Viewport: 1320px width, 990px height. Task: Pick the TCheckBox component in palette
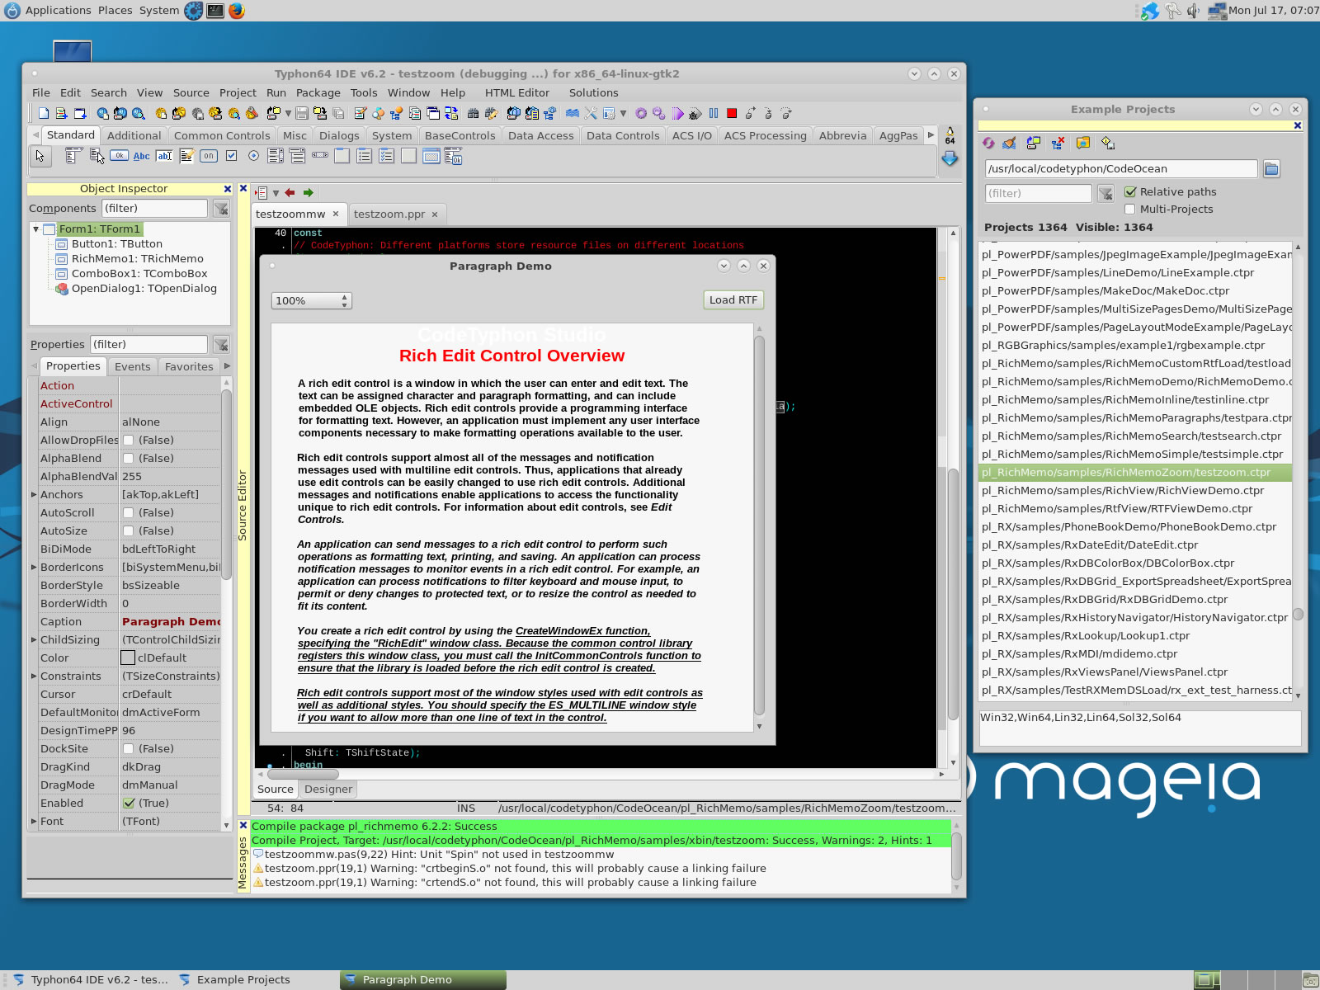coord(231,155)
